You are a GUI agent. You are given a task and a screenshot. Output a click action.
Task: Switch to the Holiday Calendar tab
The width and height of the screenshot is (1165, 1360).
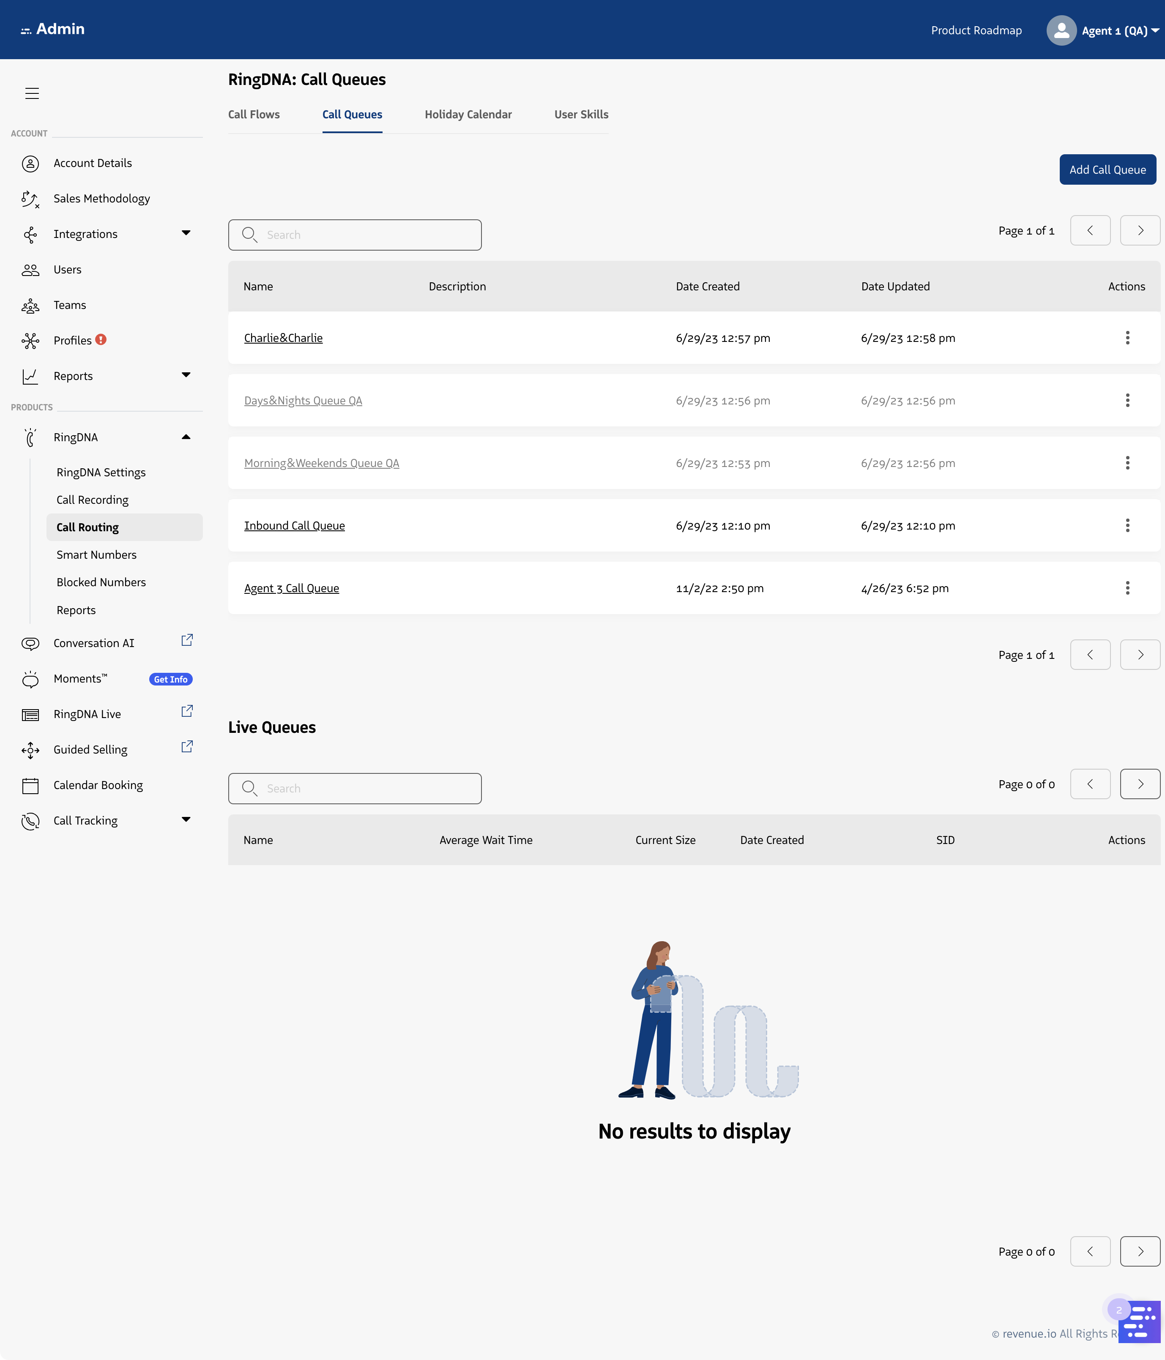(x=468, y=114)
